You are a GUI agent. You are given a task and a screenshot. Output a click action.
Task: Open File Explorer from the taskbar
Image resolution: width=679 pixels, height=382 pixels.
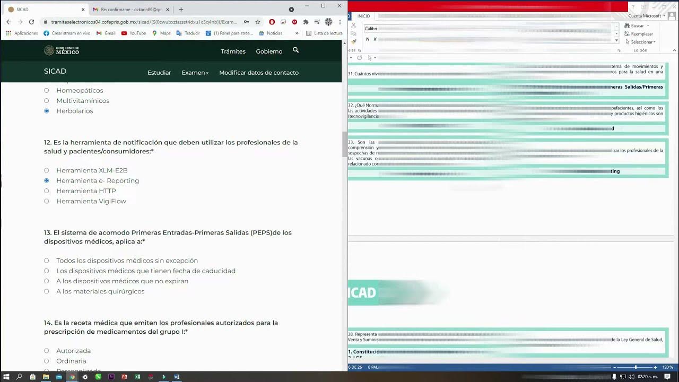46,377
